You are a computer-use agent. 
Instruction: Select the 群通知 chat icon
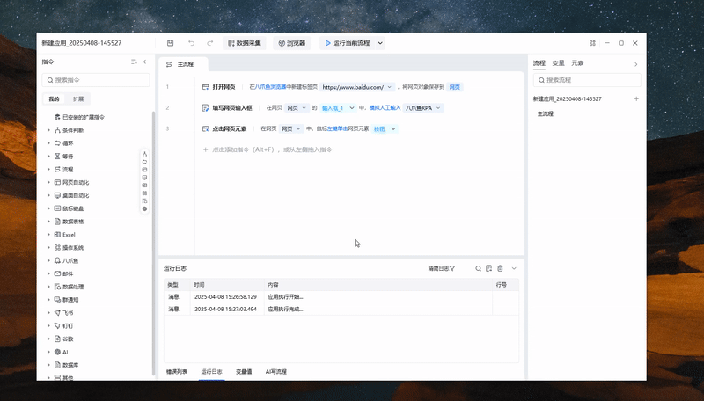point(57,299)
